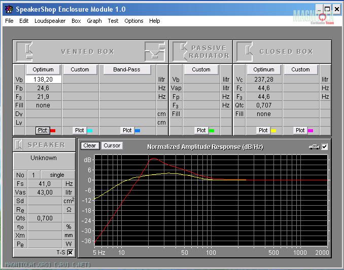Click the empty Pe field
The width and height of the screenshot is (344, 270).
tap(45, 244)
